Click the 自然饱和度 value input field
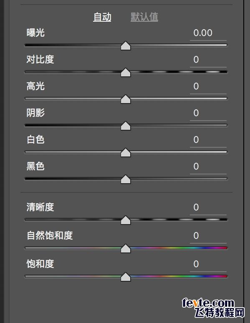This screenshot has height=323, width=250. pyautogui.click(x=208, y=236)
